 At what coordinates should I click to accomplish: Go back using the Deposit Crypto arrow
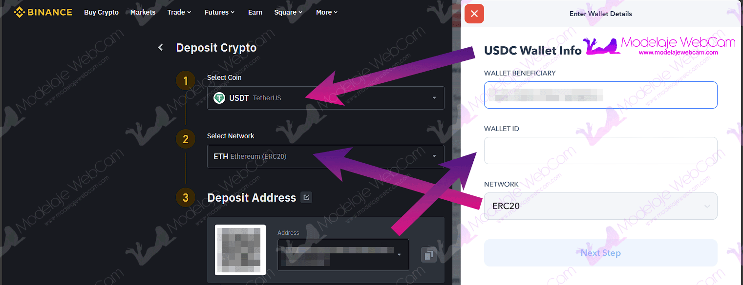click(x=160, y=48)
